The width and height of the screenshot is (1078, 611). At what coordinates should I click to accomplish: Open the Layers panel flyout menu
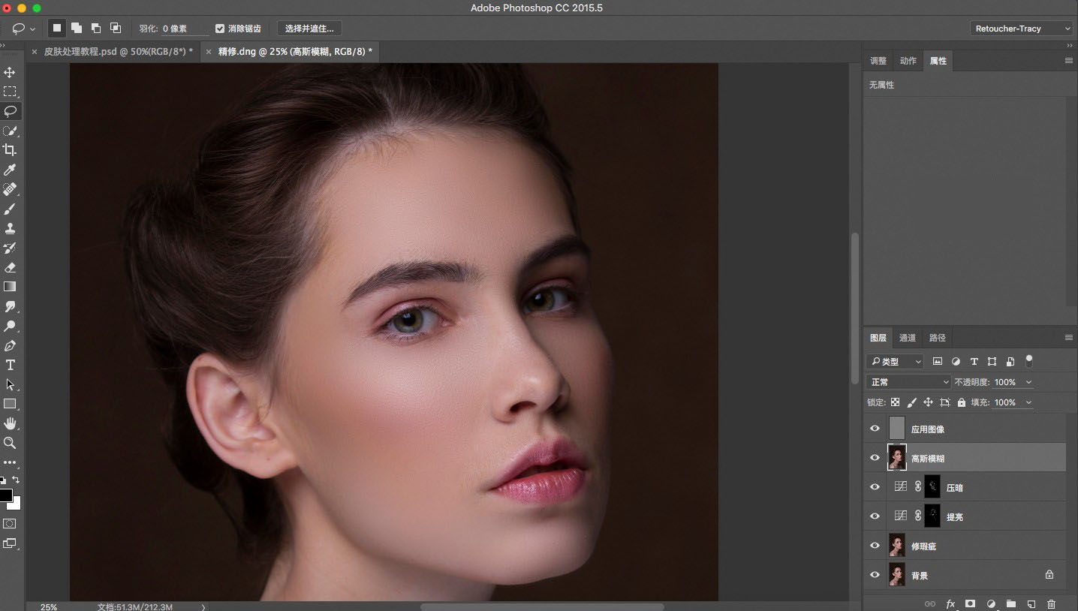coord(1069,338)
